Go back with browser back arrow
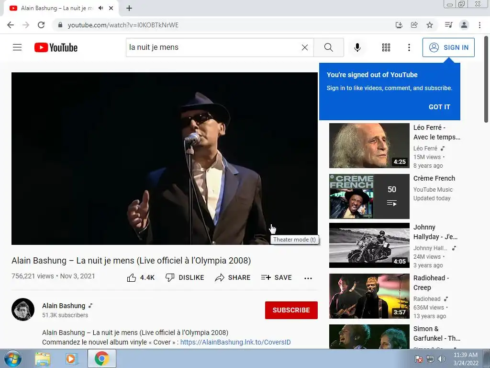 (11, 25)
